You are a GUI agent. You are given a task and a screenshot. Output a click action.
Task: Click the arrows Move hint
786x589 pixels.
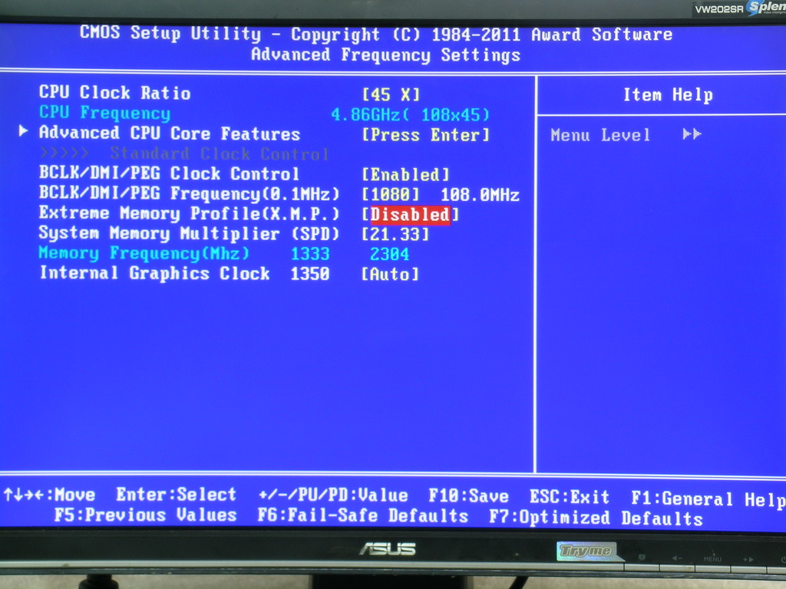pyautogui.click(x=49, y=495)
